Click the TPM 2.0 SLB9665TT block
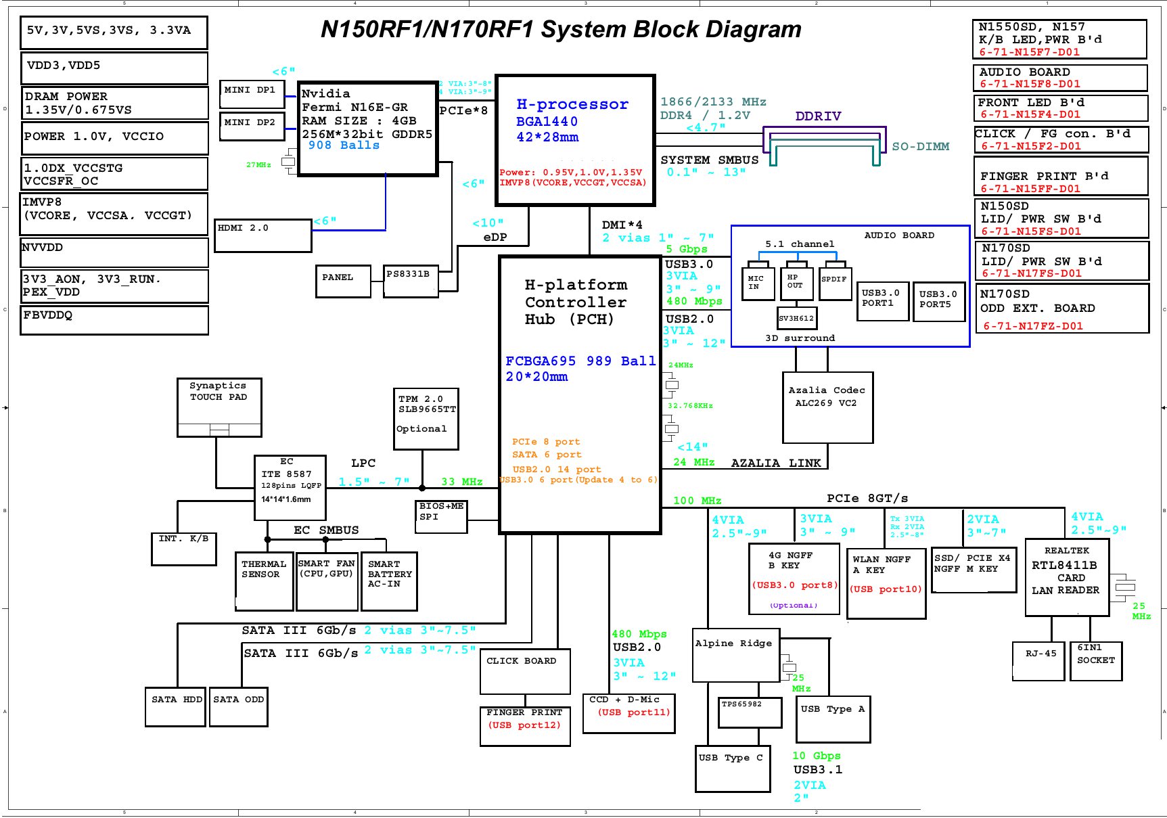This screenshot has height=818, width=1167. click(x=426, y=419)
